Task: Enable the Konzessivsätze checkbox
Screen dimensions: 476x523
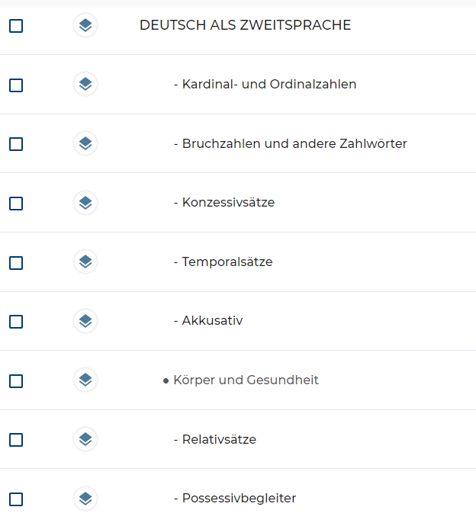Action: 16,204
